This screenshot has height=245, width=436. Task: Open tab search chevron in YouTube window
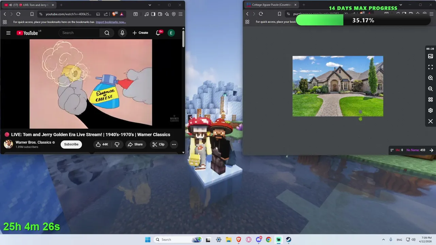tap(150, 5)
